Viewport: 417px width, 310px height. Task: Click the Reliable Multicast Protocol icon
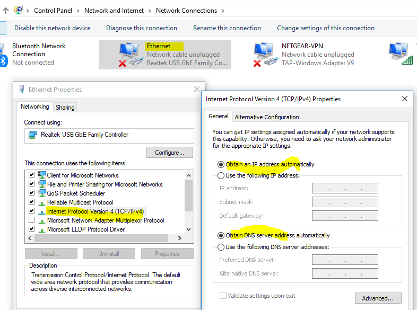[x=42, y=203]
